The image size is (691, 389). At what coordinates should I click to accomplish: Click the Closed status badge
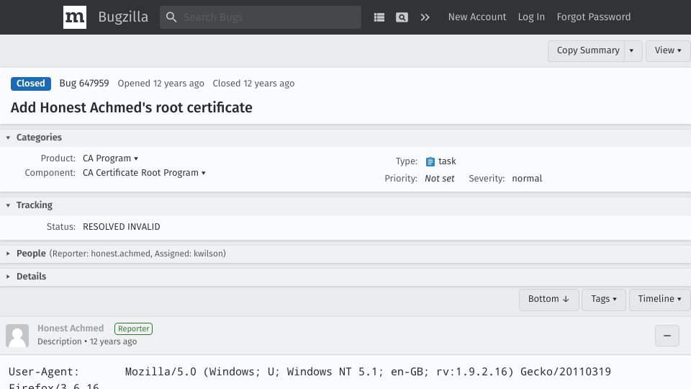[x=31, y=84]
